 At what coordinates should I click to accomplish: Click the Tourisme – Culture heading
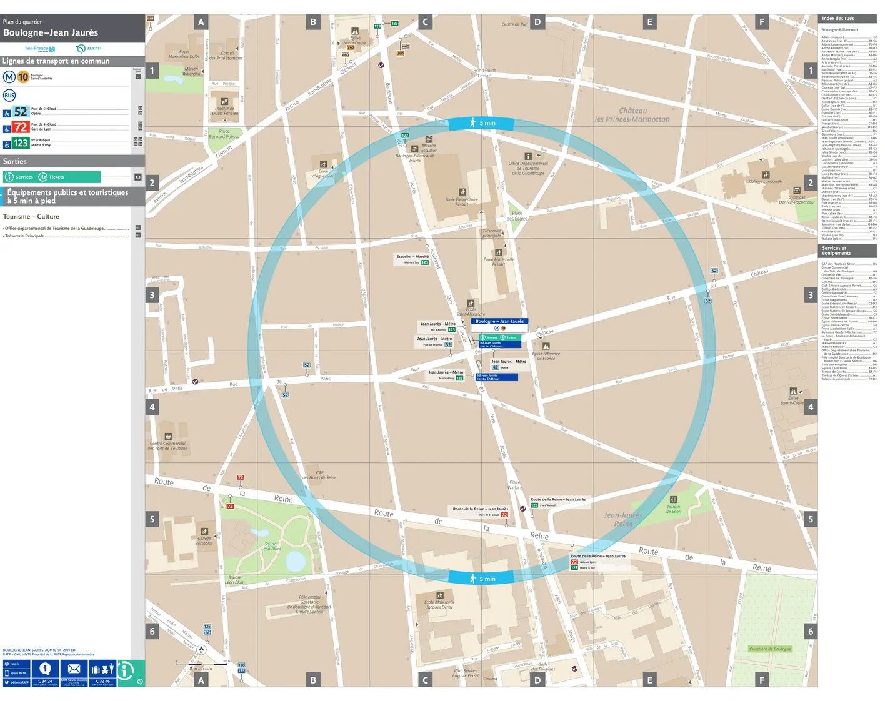(x=31, y=217)
